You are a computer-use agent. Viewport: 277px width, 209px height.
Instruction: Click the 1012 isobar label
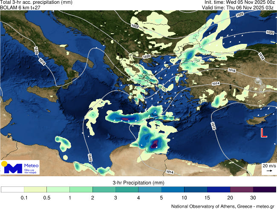tap(213, 126)
